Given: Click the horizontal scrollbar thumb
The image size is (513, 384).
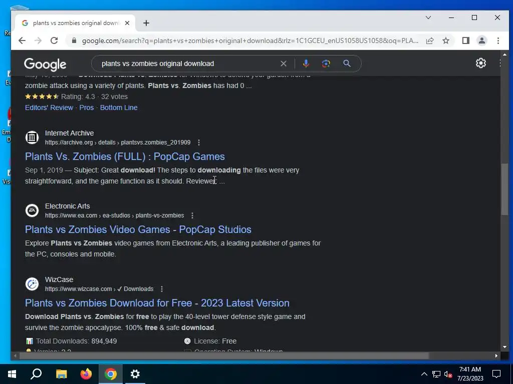Looking at the screenshot, I should pyautogui.click(x=224, y=355).
